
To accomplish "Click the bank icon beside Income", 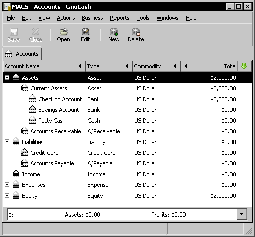I will (x=16, y=174).
